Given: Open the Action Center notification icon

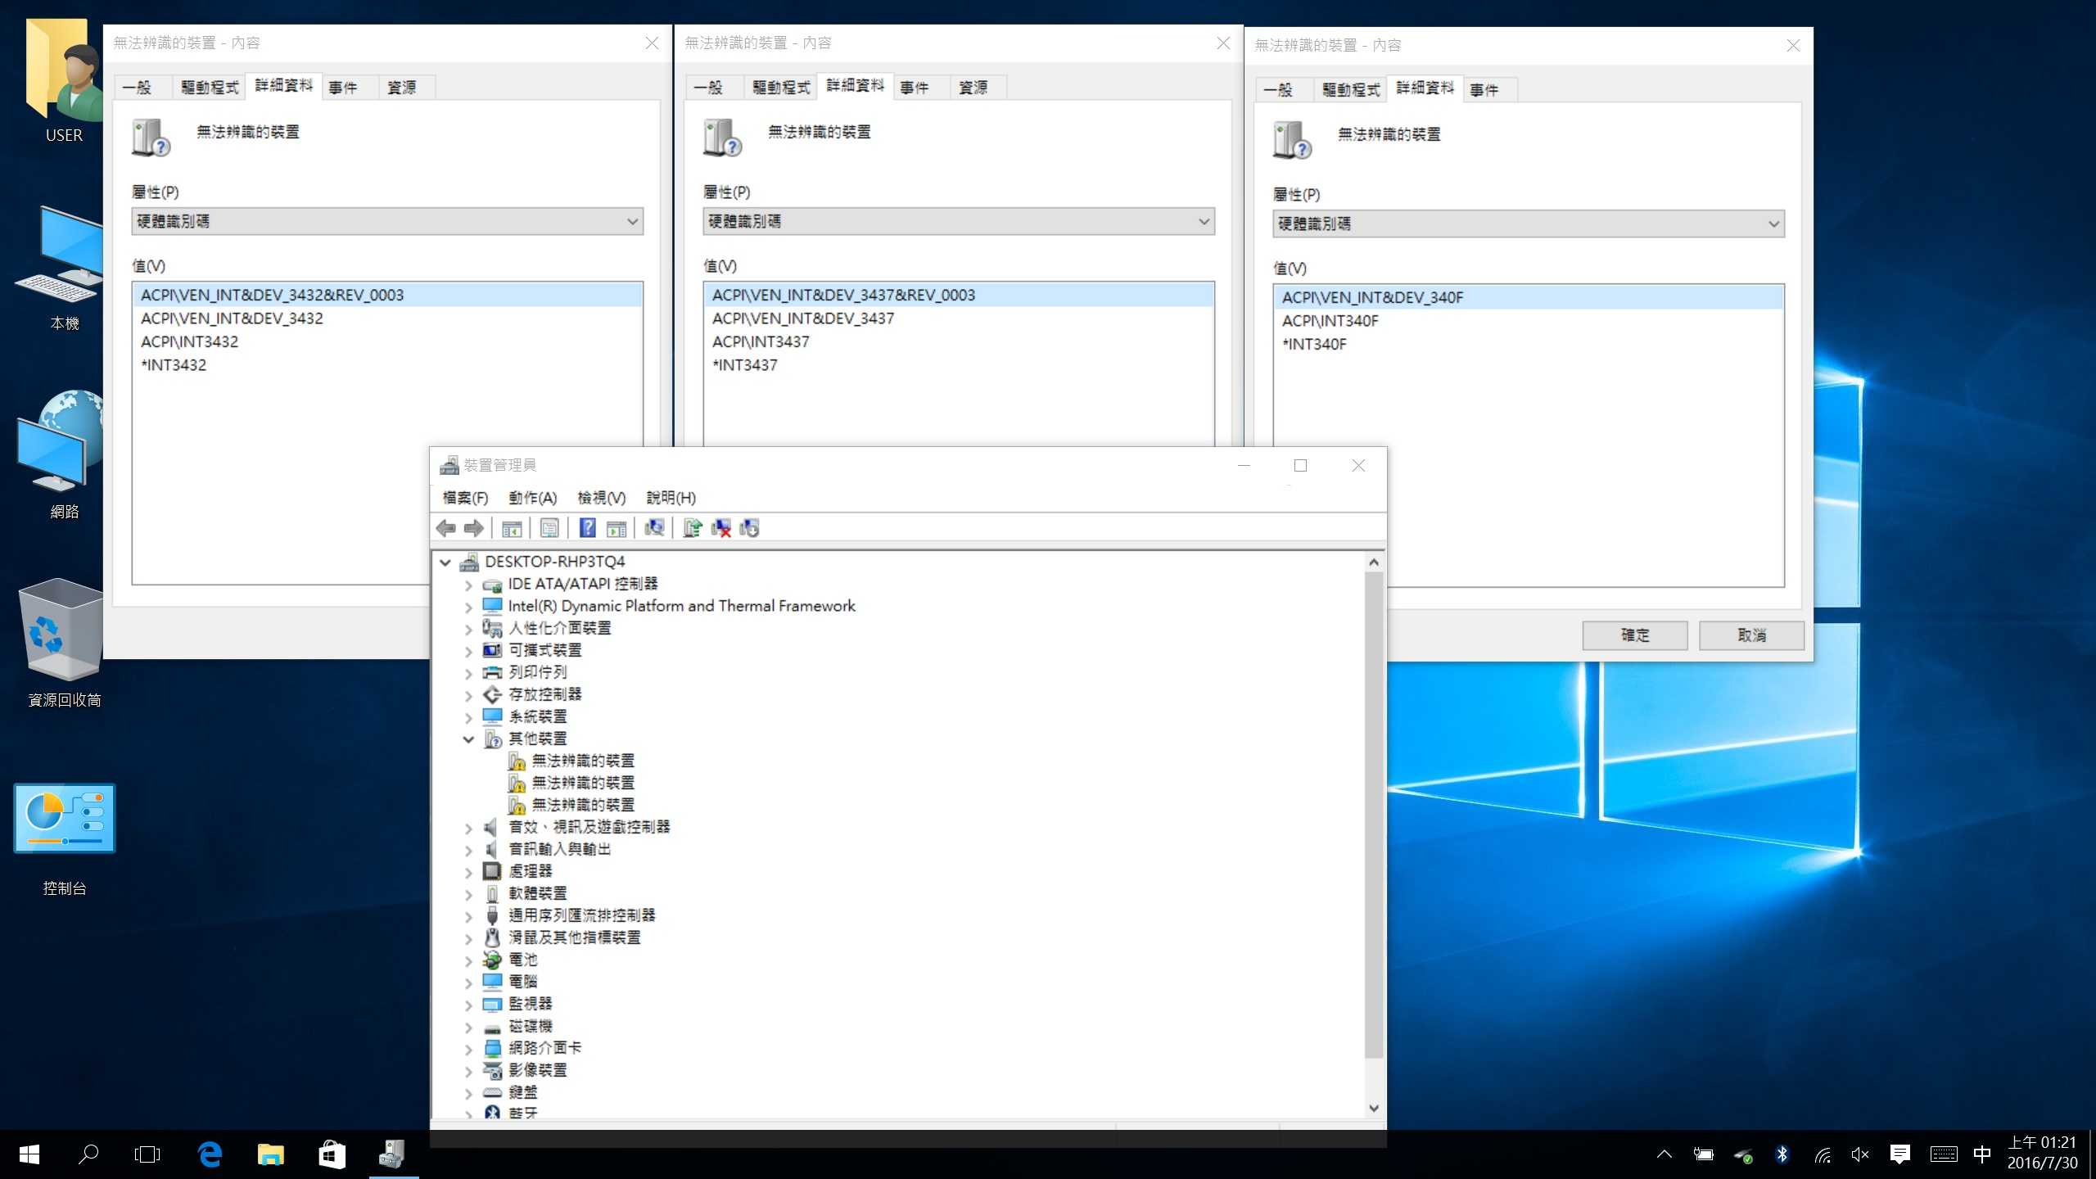Looking at the screenshot, I should 1900,1154.
